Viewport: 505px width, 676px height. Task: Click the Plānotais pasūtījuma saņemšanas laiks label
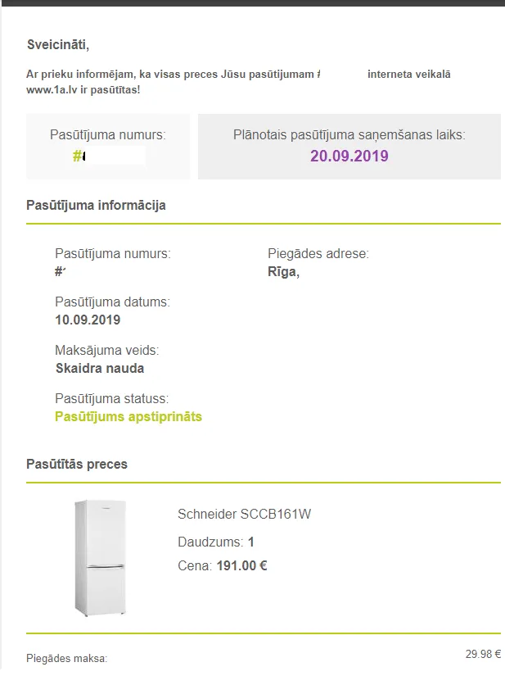point(349,135)
